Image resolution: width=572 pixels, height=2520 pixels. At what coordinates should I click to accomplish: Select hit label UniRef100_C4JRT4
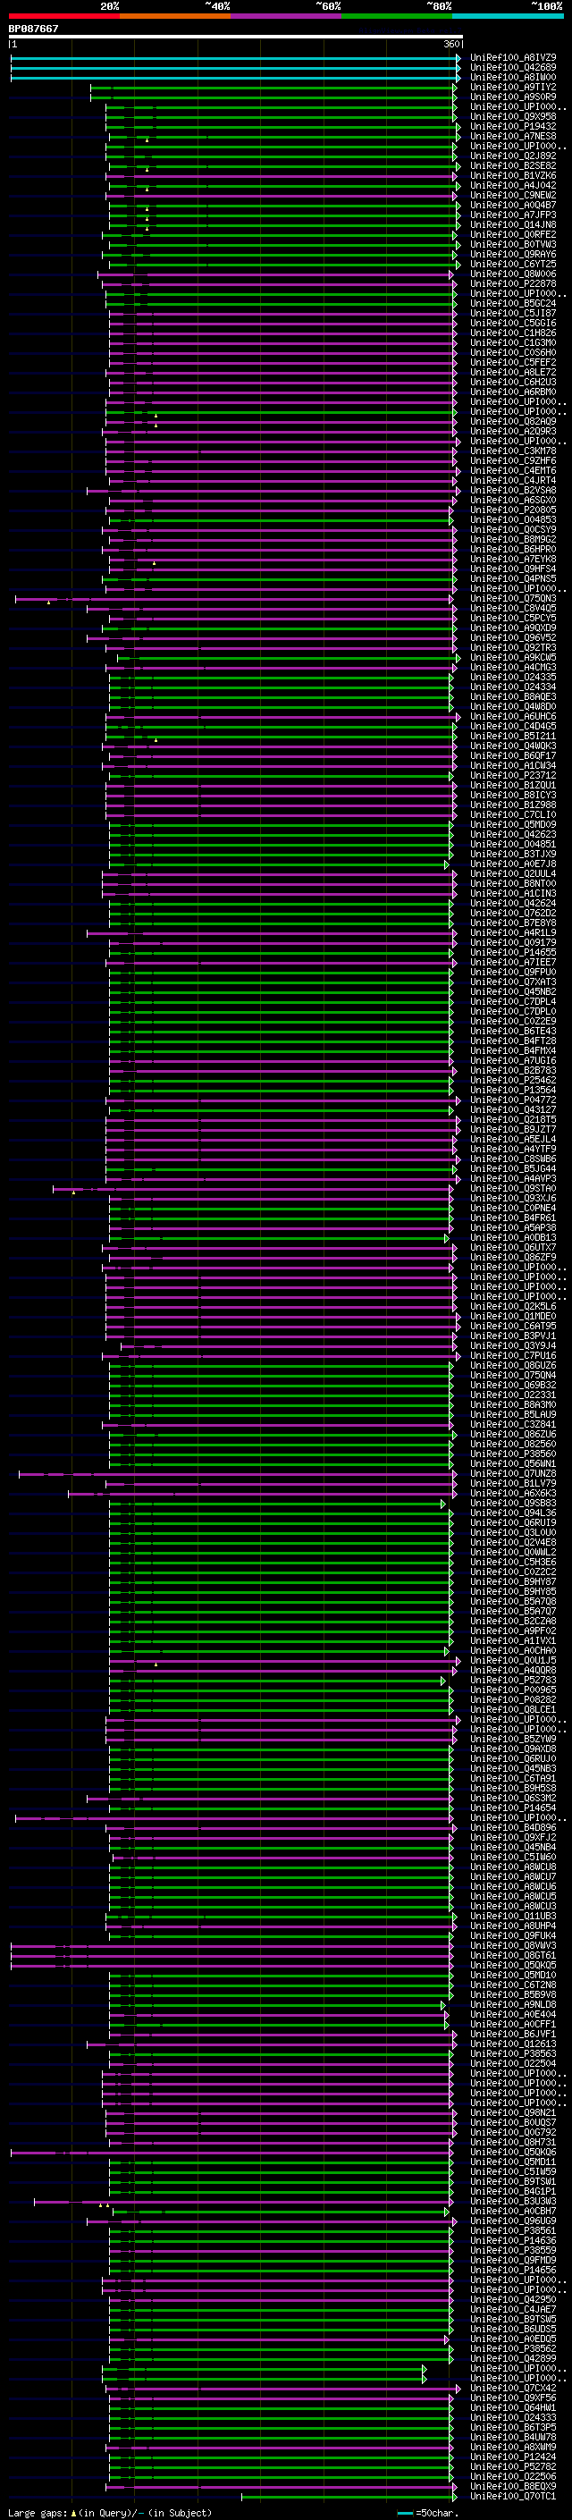(x=513, y=480)
